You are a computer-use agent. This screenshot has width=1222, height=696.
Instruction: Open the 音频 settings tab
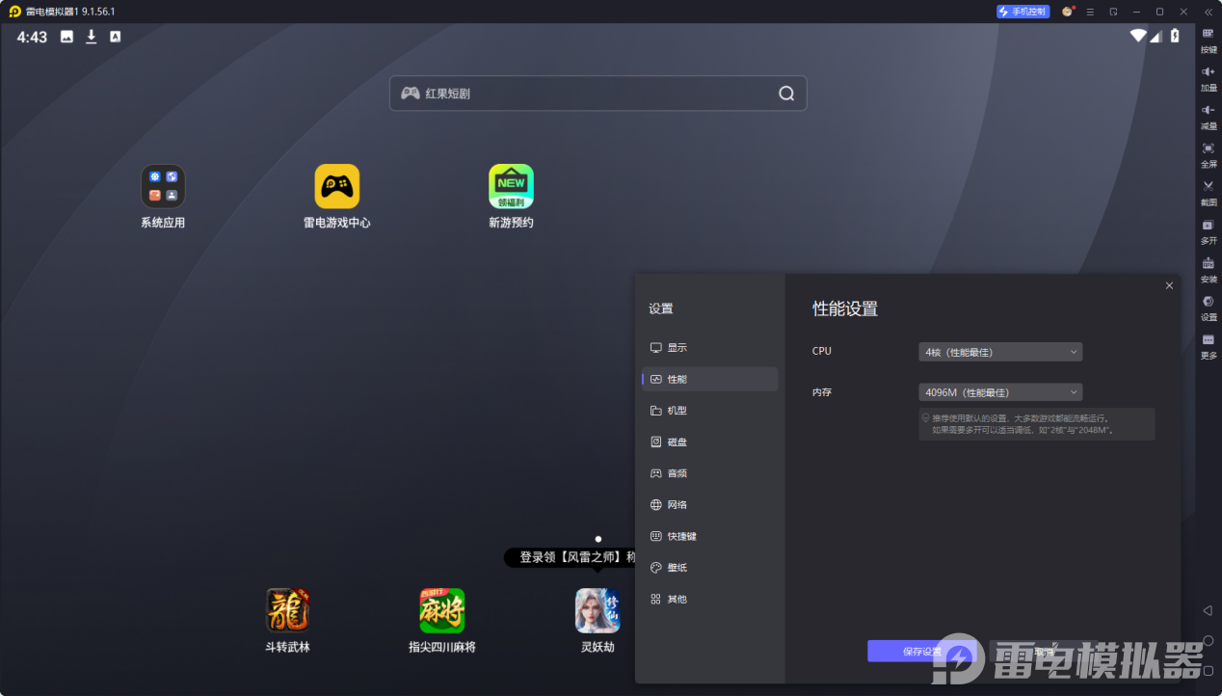point(710,473)
